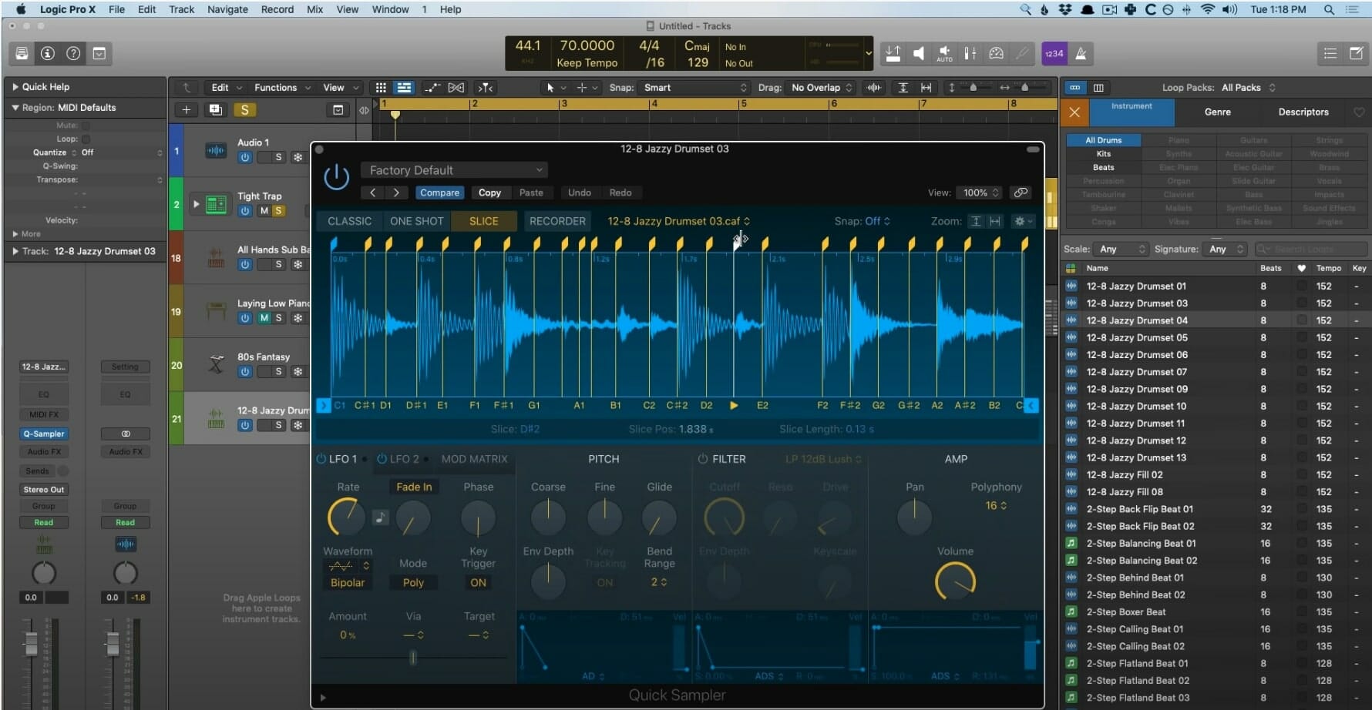This screenshot has width=1372, height=710.
Task: Click the add track plus icon
Action: pyautogui.click(x=186, y=110)
